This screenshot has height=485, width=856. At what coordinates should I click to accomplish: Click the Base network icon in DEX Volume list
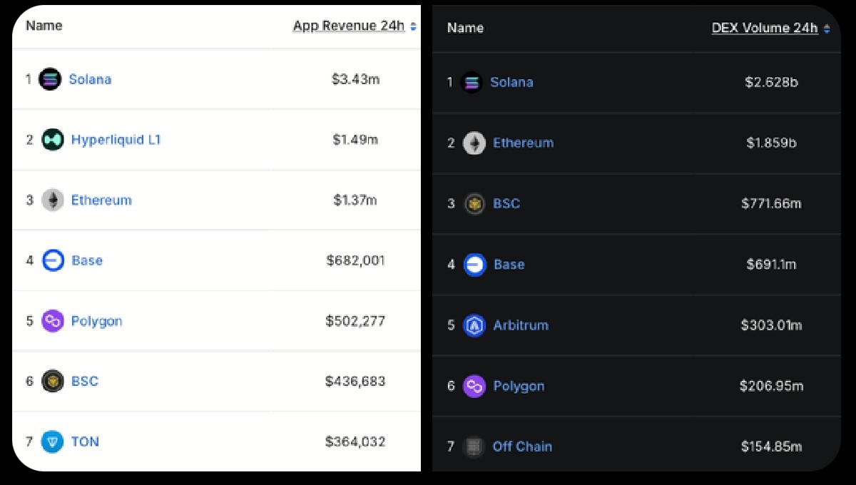pyautogui.click(x=474, y=265)
